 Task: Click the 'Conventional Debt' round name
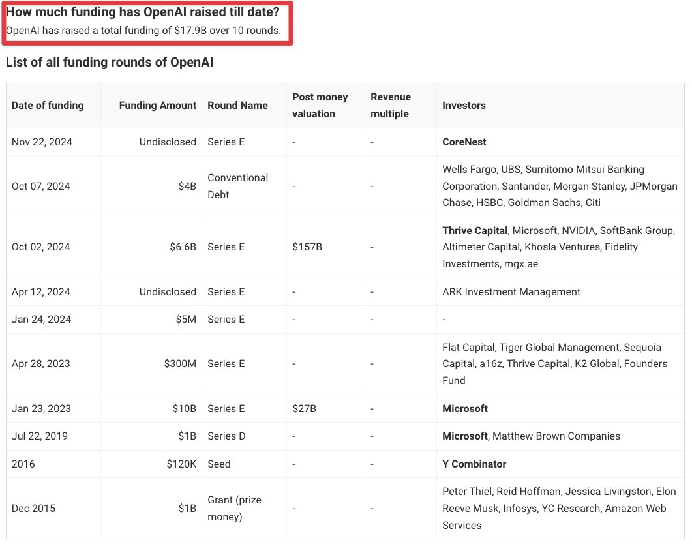point(238,187)
